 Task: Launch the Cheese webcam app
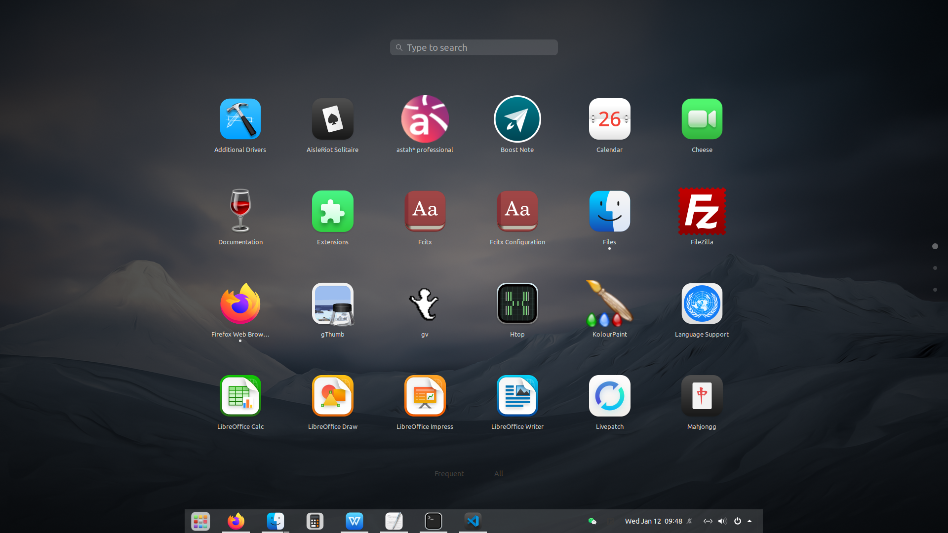click(702, 119)
